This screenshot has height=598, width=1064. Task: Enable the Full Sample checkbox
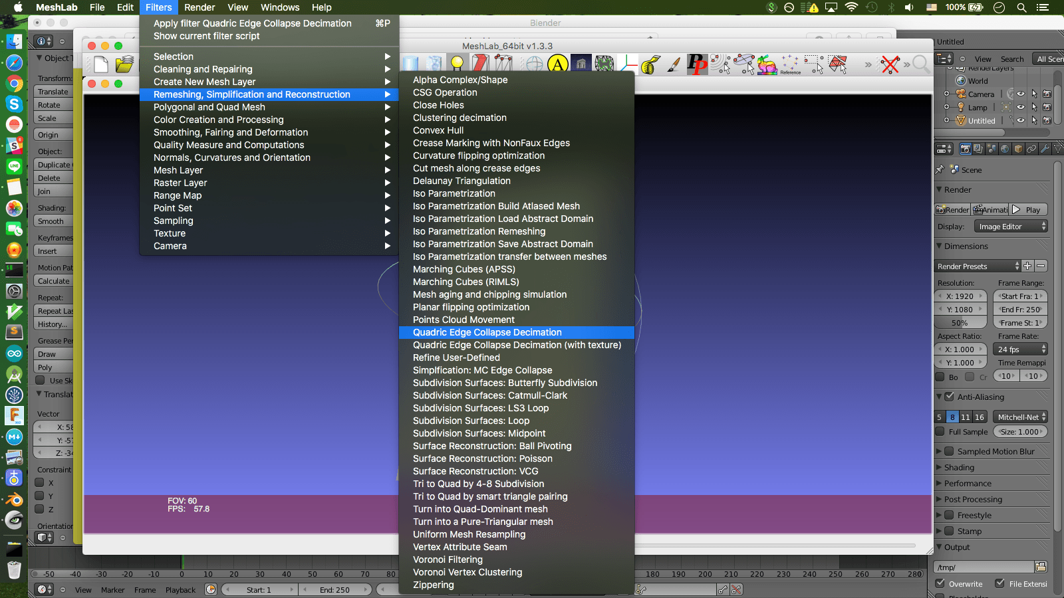click(x=940, y=432)
